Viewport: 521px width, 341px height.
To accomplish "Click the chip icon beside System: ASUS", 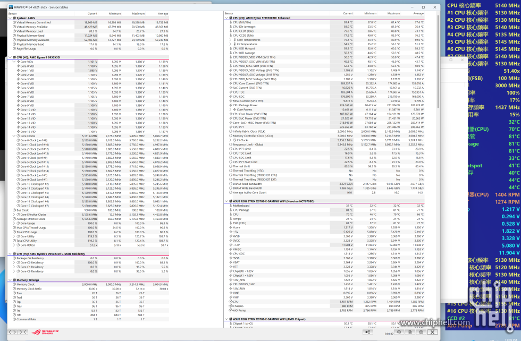I will [14, 18].
